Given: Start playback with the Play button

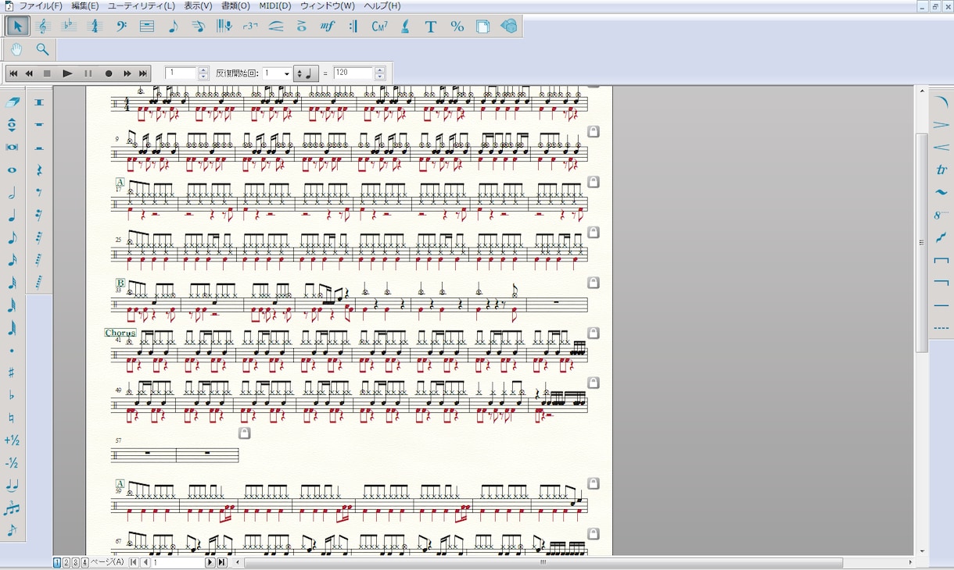Looking at the screenshot, I should [67, 73].
